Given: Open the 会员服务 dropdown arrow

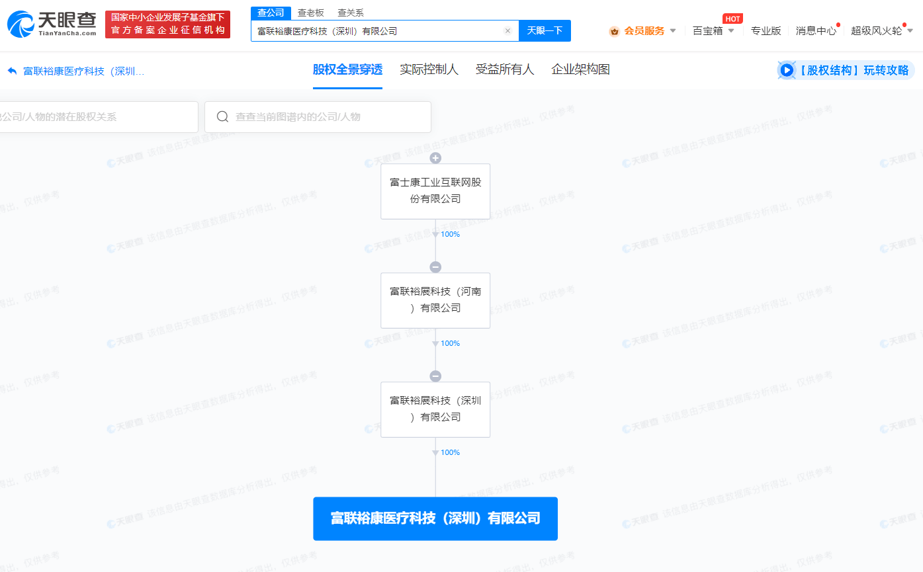Looking at the screenshot, I should (x=673, y=31).
